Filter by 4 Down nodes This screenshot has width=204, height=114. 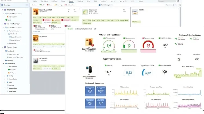[x=50, y=5]
